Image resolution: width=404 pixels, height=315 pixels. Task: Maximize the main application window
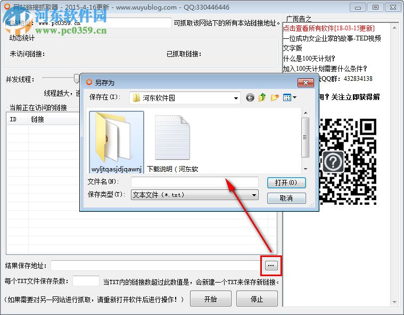375,7
